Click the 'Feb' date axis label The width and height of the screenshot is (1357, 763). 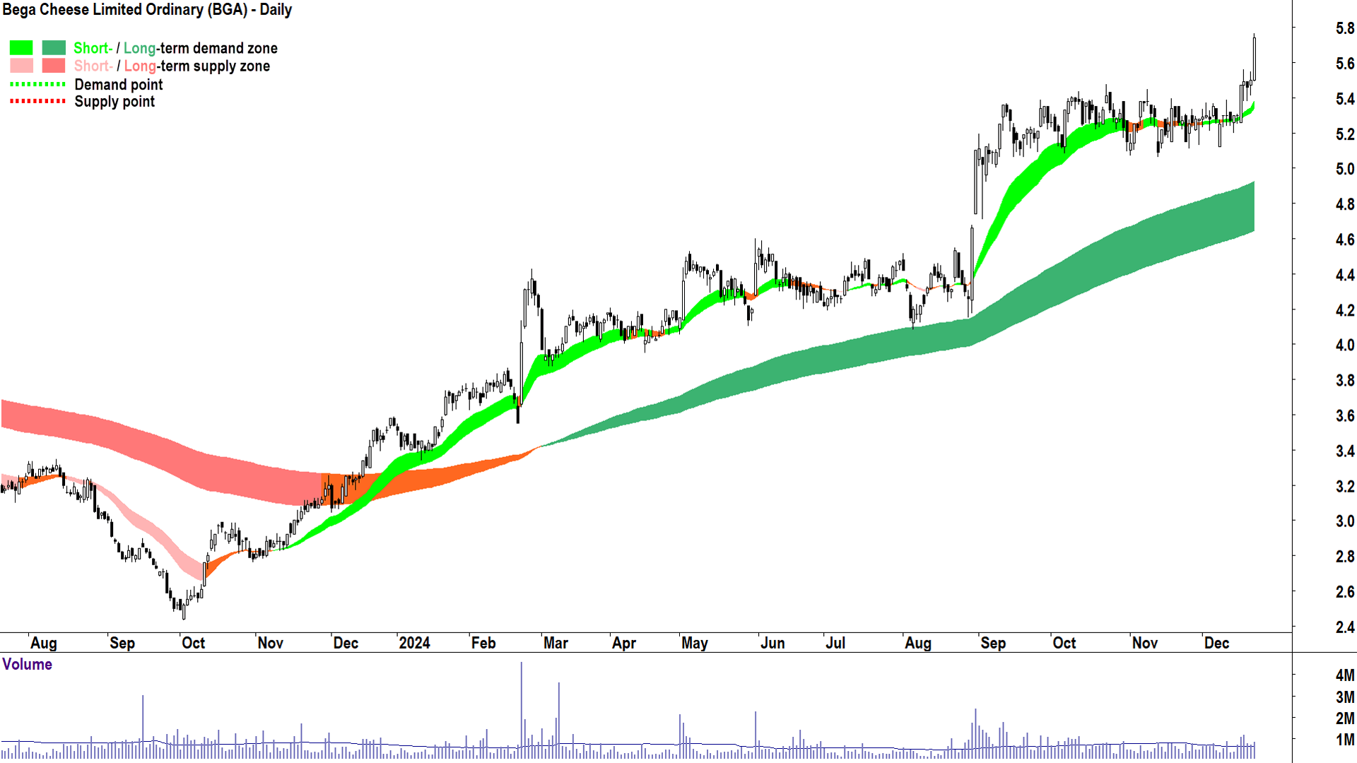tap(483, 643)
